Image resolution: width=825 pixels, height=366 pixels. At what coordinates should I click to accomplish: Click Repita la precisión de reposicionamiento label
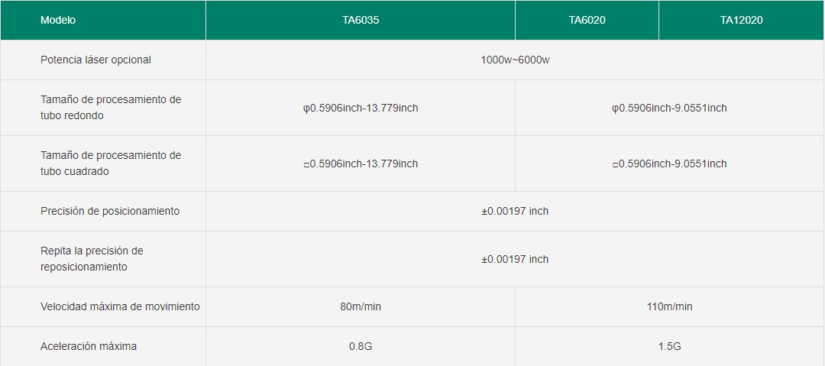[92, 258]
